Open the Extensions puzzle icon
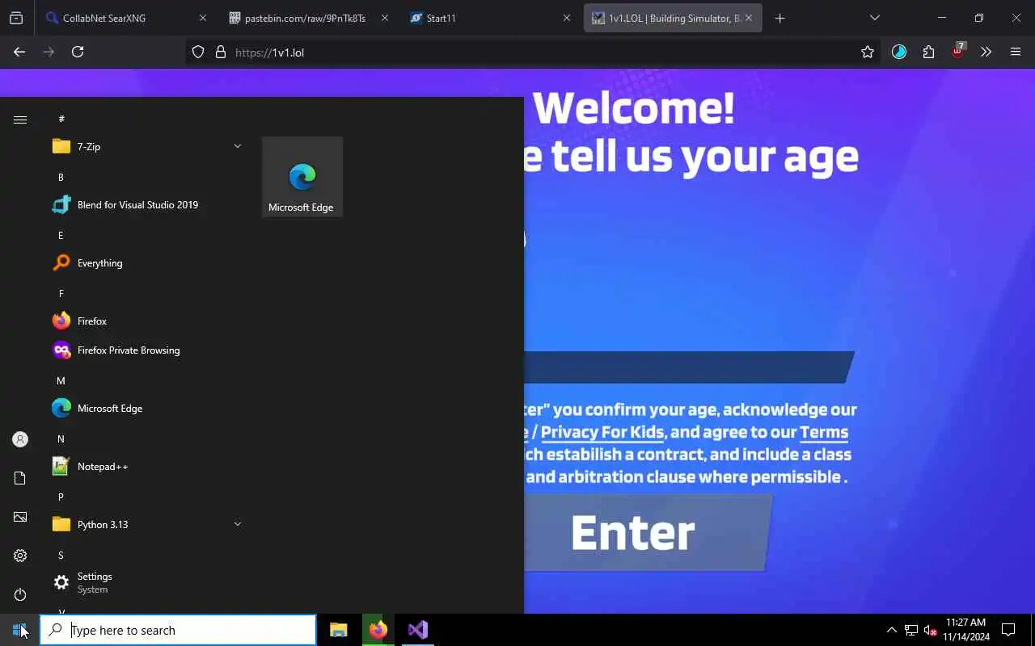The height and width of the screenshot is (646, 1035). point(928,52)
